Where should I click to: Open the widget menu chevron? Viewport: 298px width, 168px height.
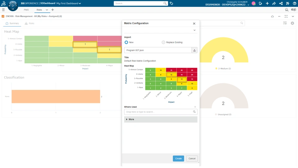click(293, 16)
